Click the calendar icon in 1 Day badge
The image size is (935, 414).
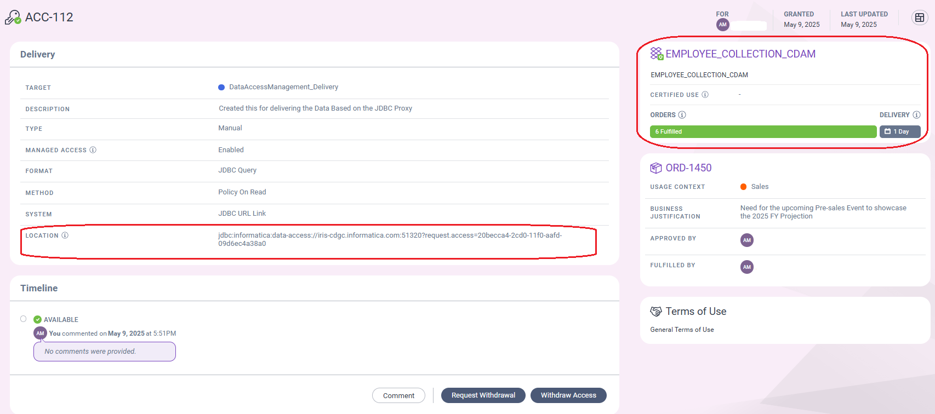coord(887,131)
